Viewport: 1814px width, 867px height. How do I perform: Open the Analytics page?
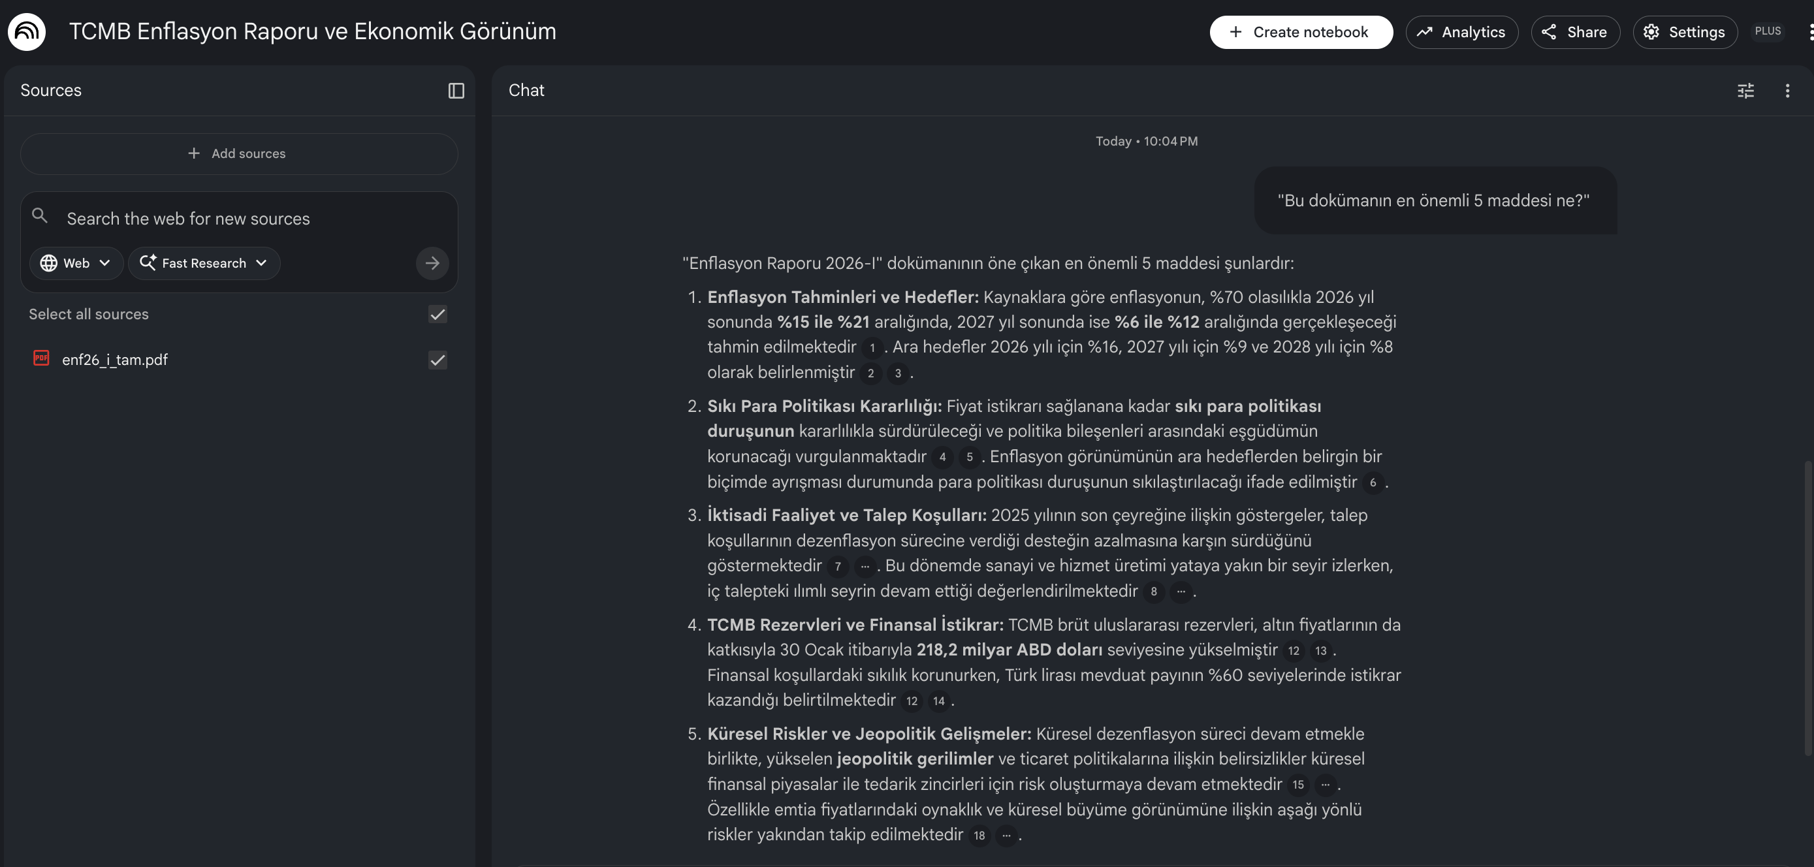point(1461,33)
